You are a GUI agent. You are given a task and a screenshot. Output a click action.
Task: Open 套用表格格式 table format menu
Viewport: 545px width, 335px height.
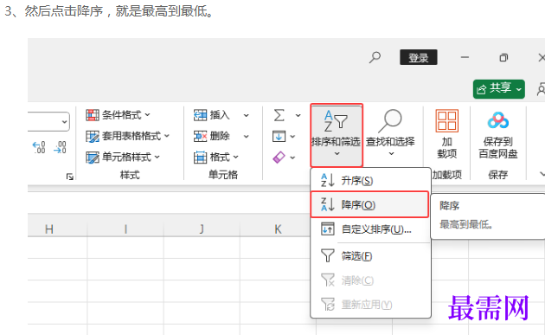click(x=127, y=136)
